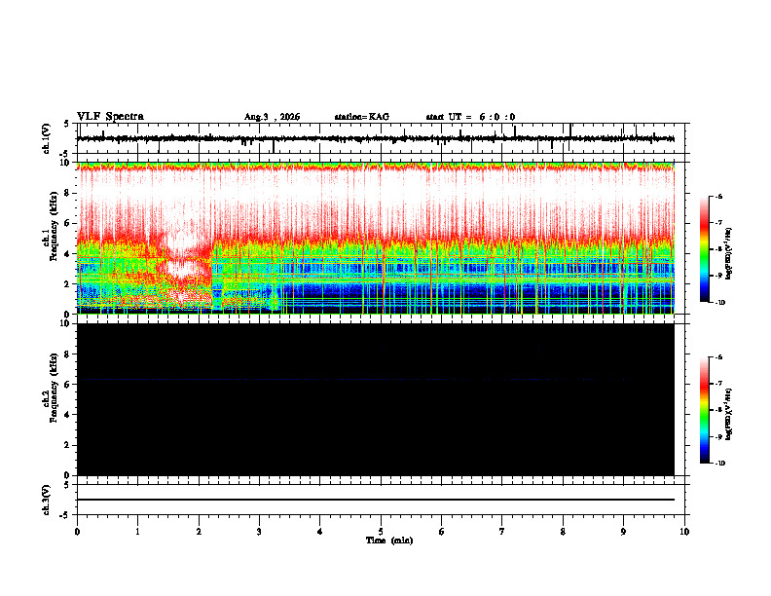This screenshot has width=771, height=596.
Task: Click the "-10" tick on the ch.1 colorbar
Action: tap(719, 303)
